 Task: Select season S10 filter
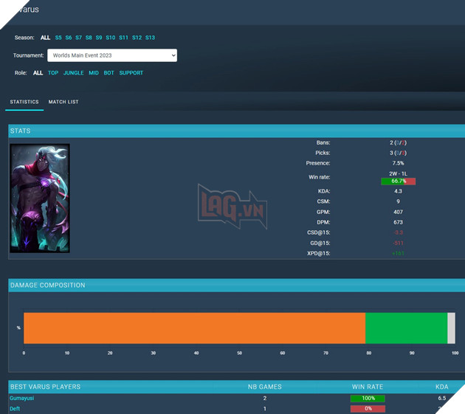click(x=110, y=38)
